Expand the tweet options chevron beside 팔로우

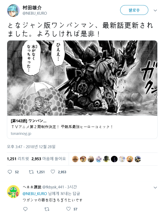(x=155, y=11)
